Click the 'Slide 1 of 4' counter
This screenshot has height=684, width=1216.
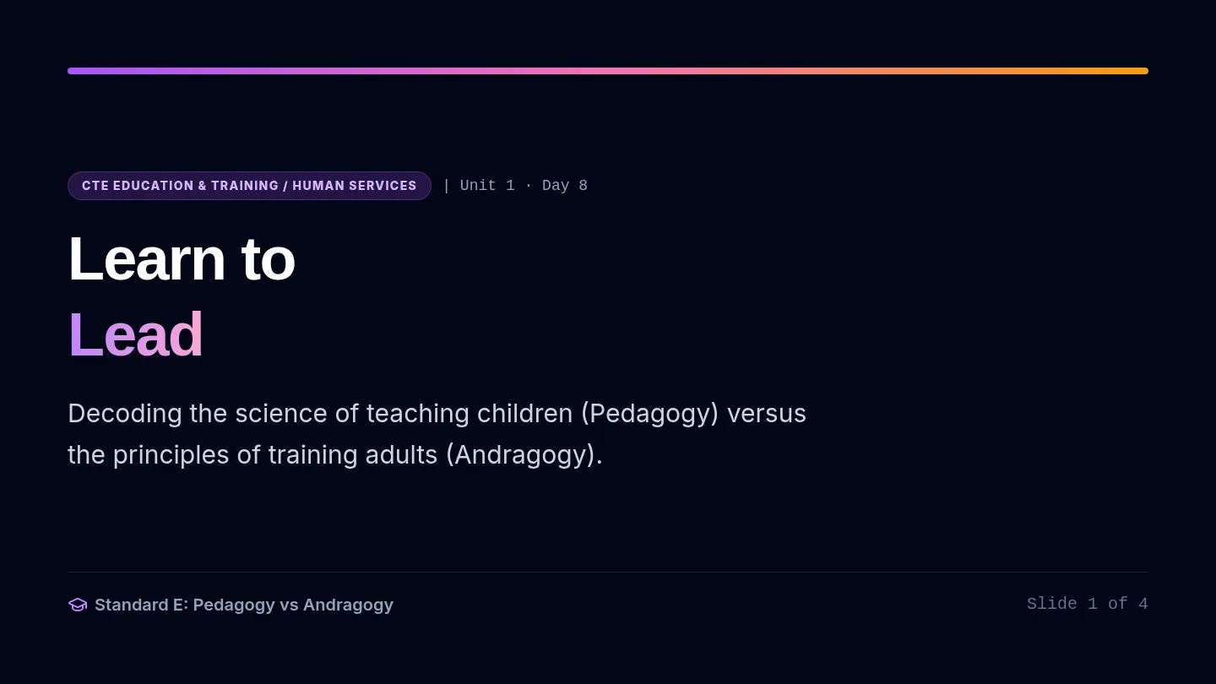point(1088,604)
